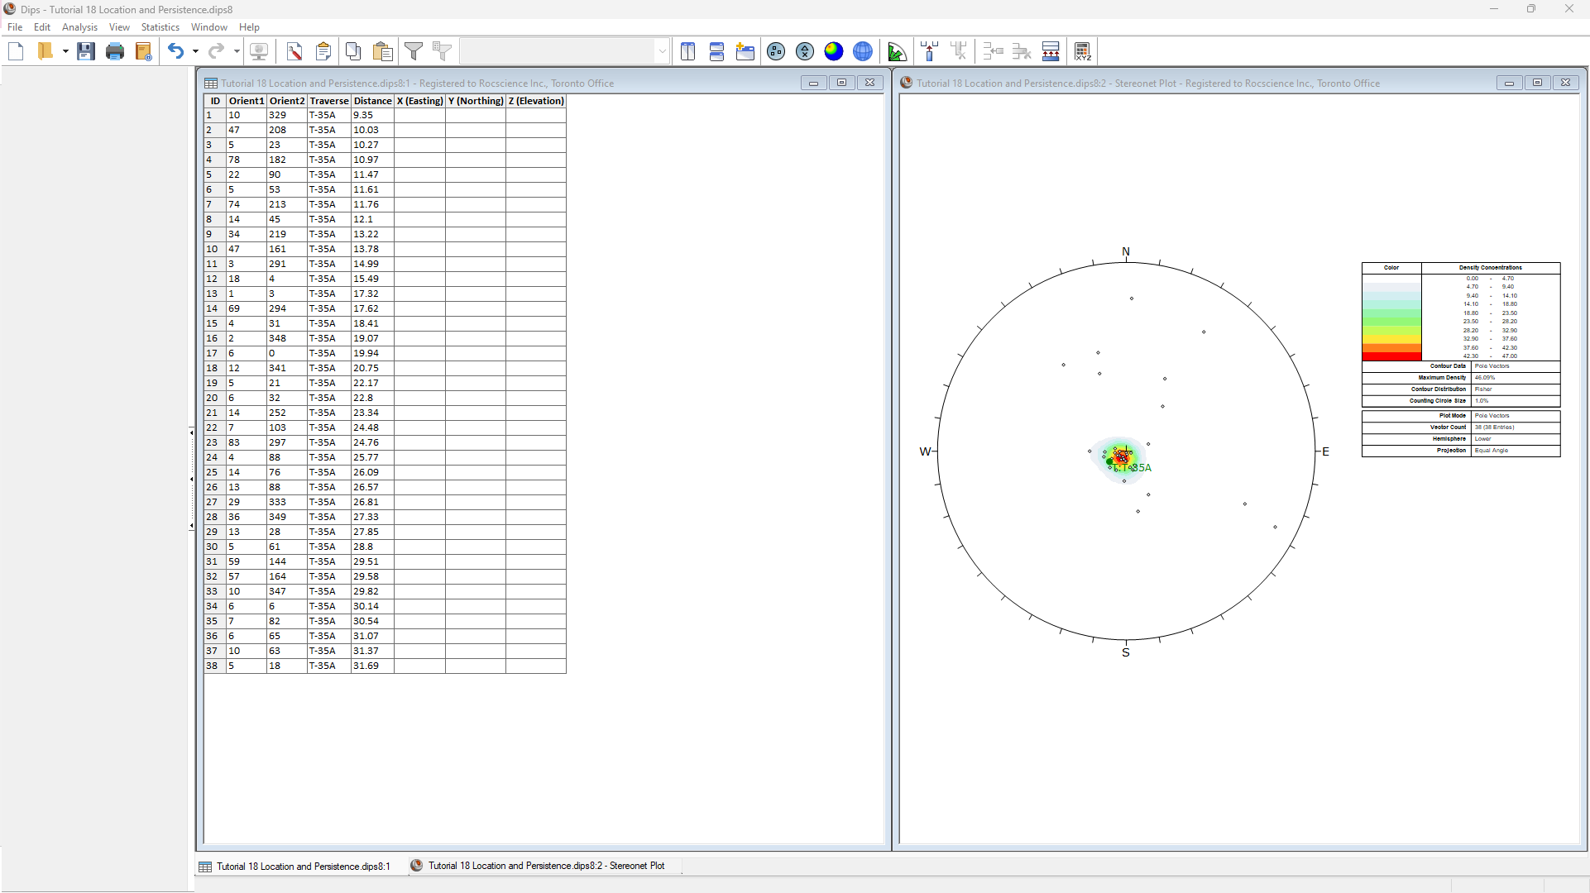Image resolution: width=1590 pixels, height=893 pixels.
Task: Expand the redo history dropdown arrow
Action: tap(237, 51)
